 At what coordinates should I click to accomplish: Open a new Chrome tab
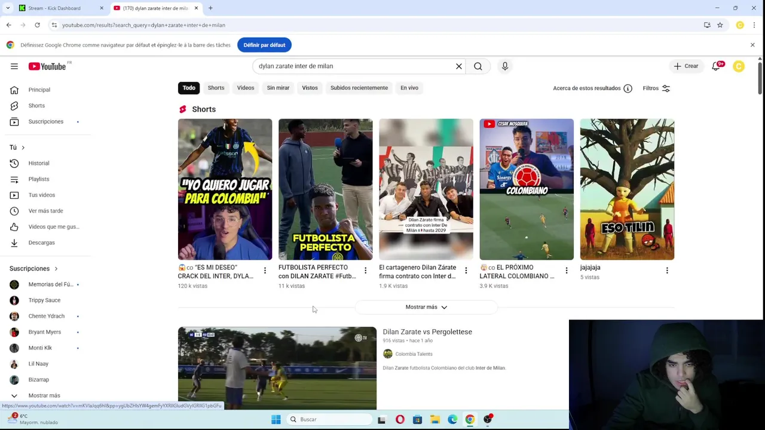[210, 8]
